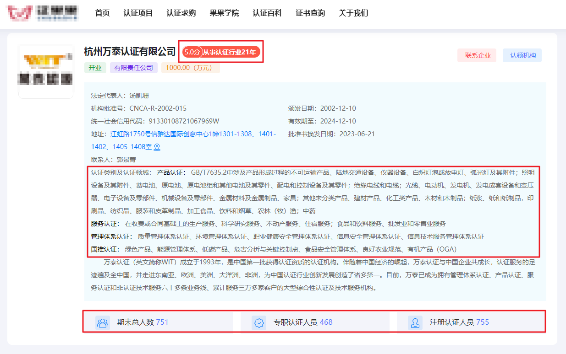This screenshot has width=566, height=354.
Task: Open the 首页 navigation item
Action: pyautogui.click(x=102, y=13)
